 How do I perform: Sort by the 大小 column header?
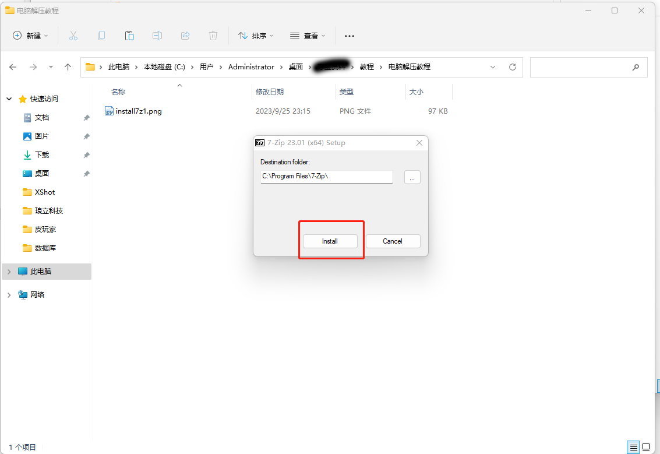417,92
